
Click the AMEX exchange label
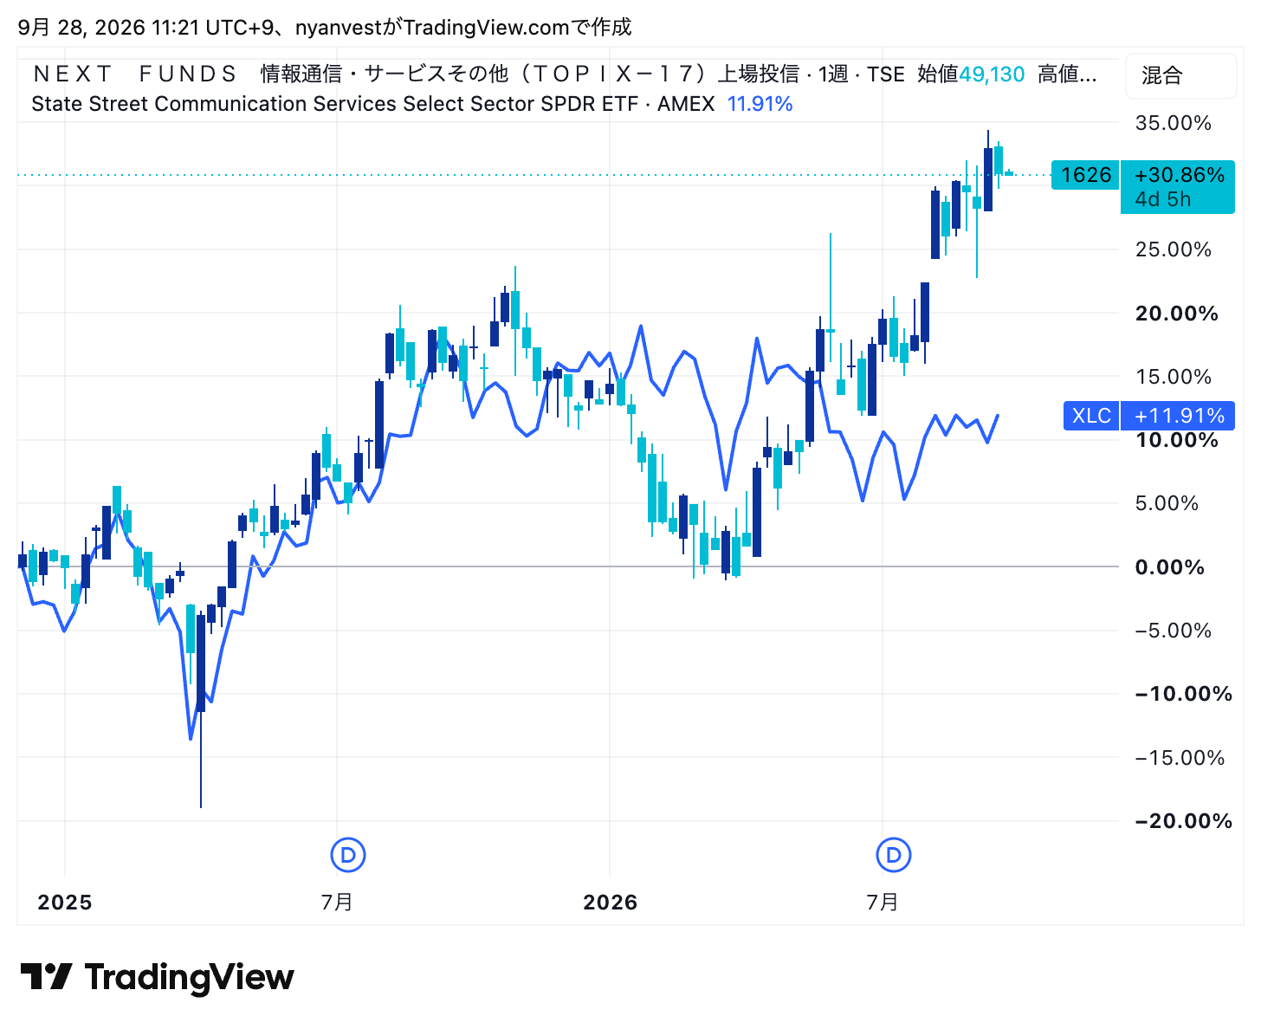[x=686, y=104]
